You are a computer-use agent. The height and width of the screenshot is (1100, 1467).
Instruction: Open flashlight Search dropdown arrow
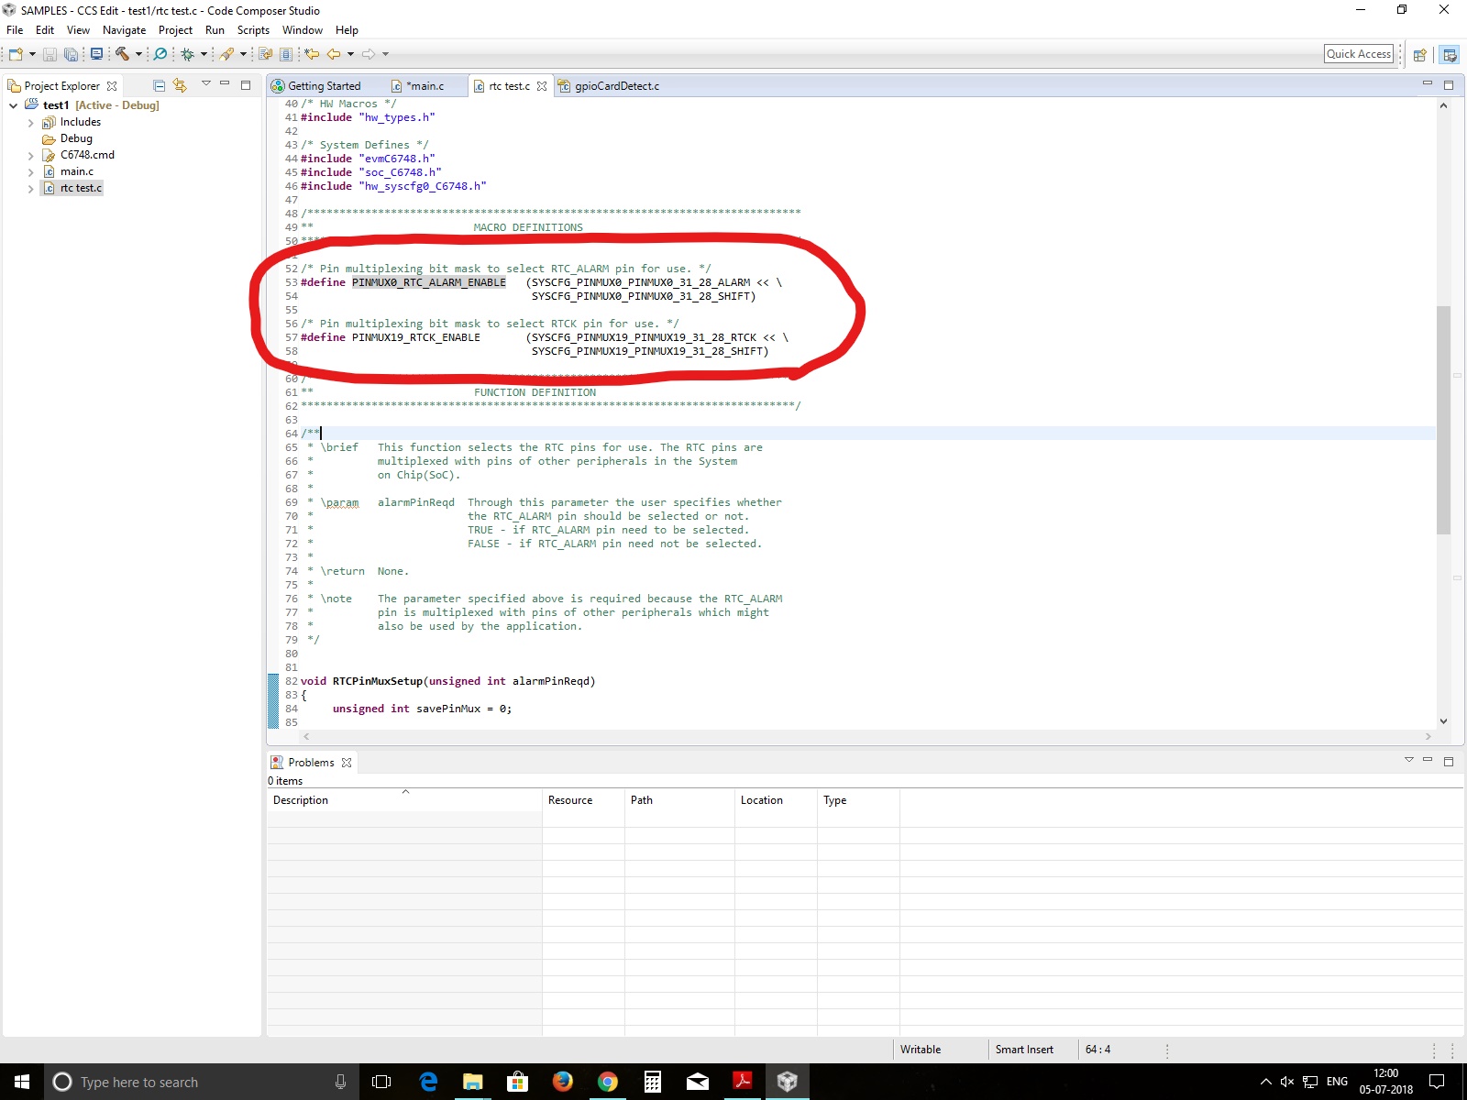coord(243,54)
